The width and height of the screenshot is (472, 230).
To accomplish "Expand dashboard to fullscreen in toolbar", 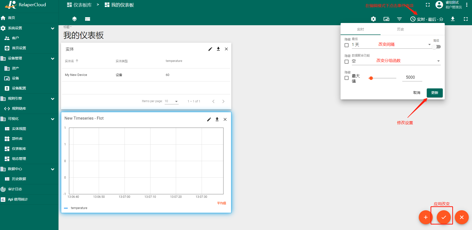I will coord(466,19).
